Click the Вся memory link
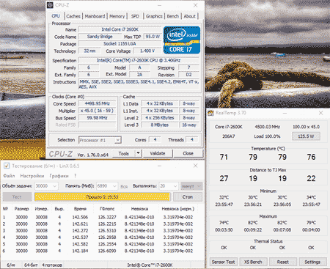330x269 pixels. 124,186
